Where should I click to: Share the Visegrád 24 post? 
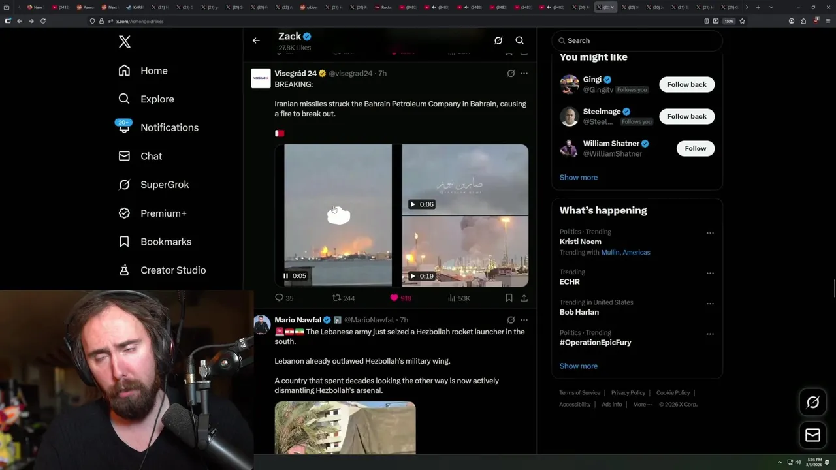pos(524,298)
